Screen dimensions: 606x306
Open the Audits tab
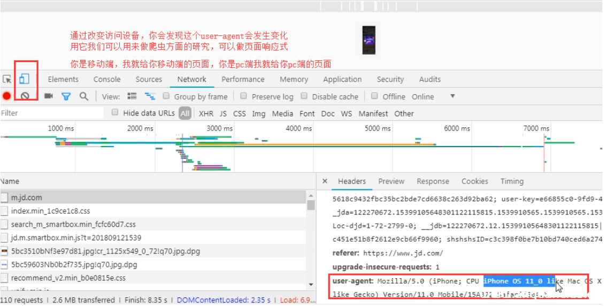tap(430, 79)
